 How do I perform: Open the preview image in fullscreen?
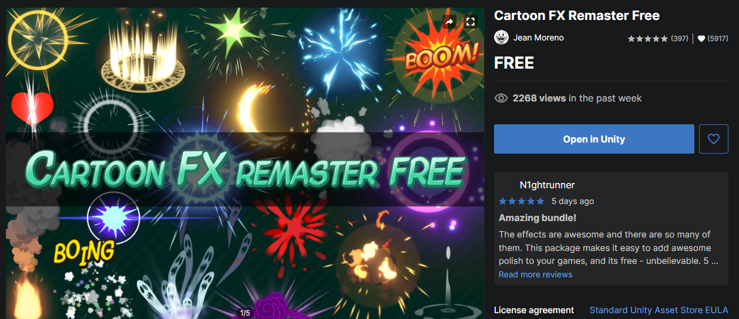pos(470,22)
